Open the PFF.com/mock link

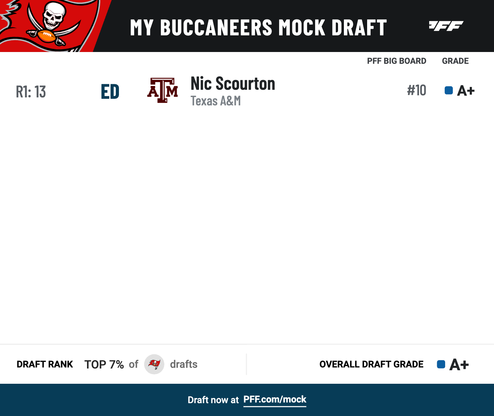275,399
